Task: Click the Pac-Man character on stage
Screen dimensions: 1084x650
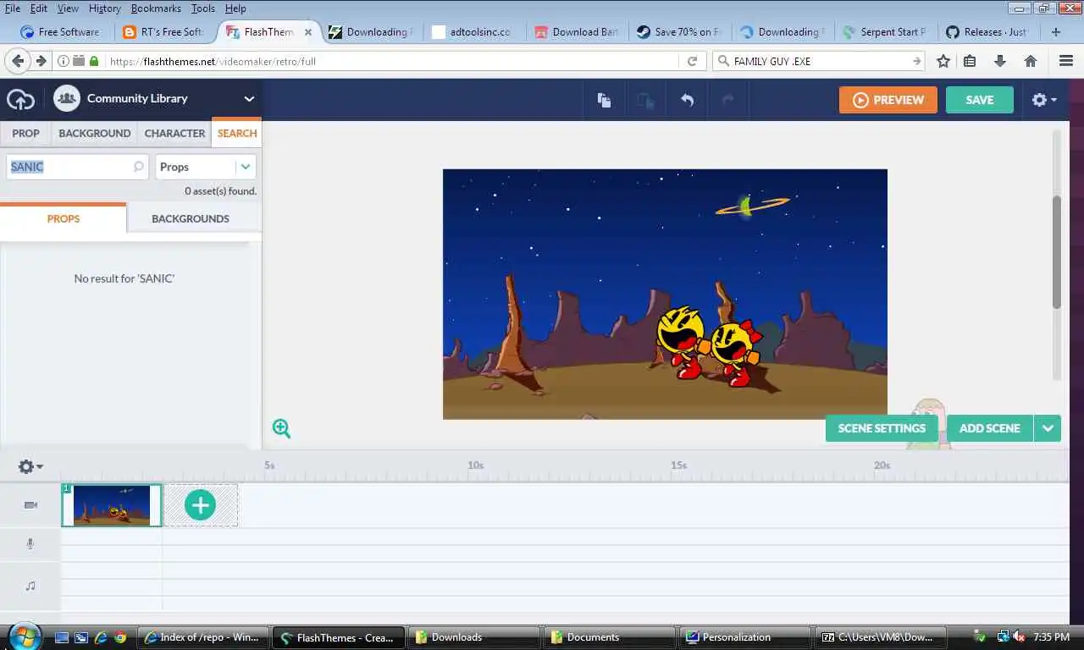Action: tap(680, 342)
